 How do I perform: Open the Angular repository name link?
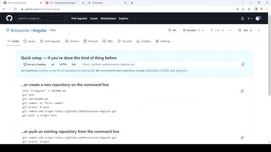pos(39,30)
